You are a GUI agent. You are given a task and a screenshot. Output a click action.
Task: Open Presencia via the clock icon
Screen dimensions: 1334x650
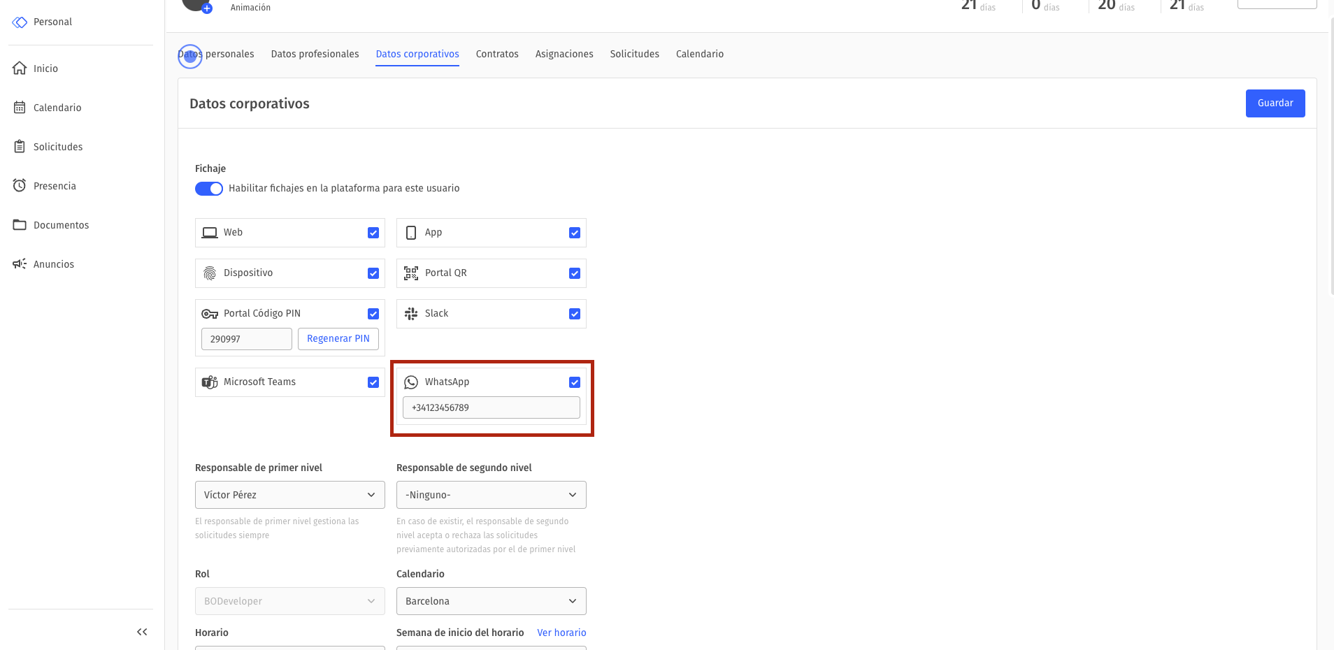(20, 186)
